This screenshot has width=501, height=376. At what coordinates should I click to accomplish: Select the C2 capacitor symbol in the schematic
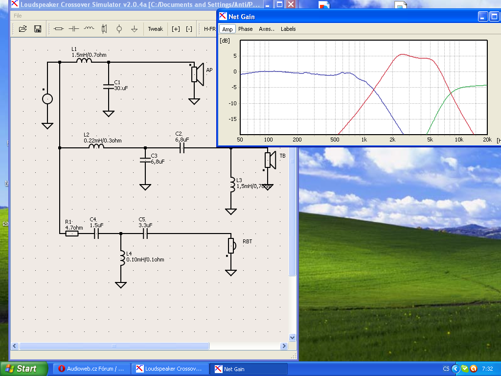[x=182, y=148]
